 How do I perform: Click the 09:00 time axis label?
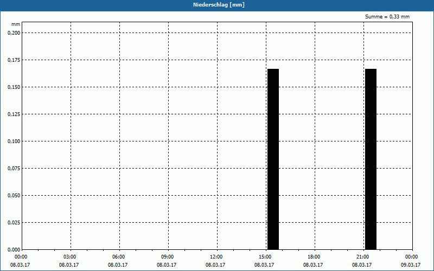168,257
